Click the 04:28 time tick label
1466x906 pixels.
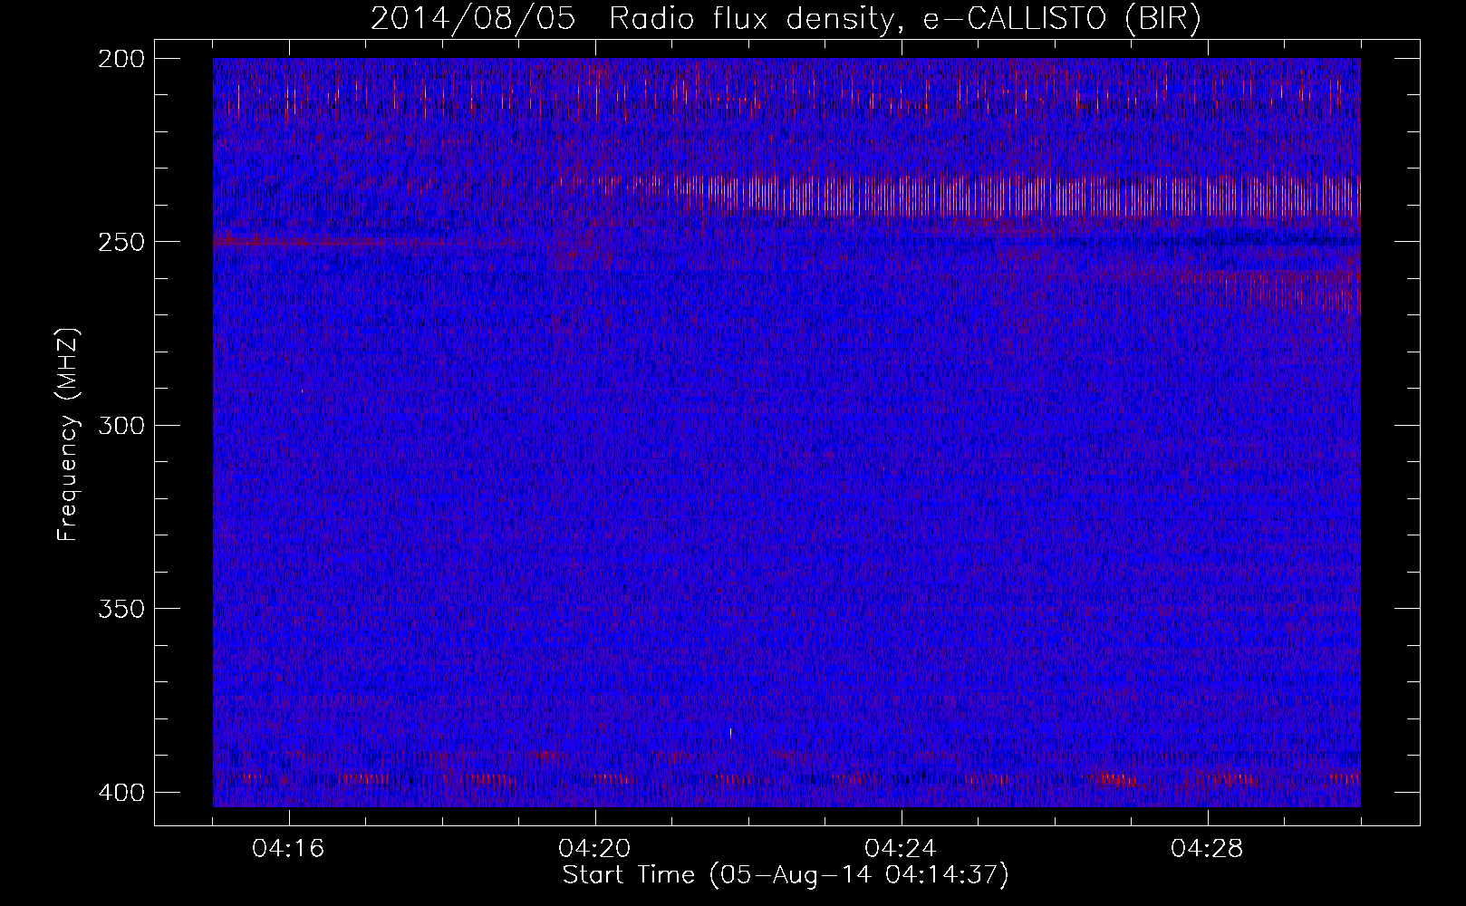coord(1208,849)
